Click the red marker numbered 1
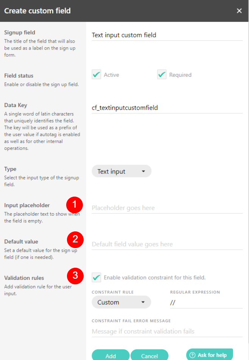 pyautogui.click(x=75, y=205)
